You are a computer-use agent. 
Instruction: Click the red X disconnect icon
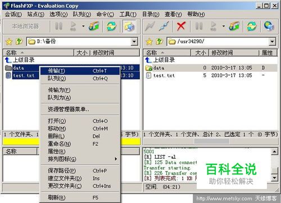181,26
